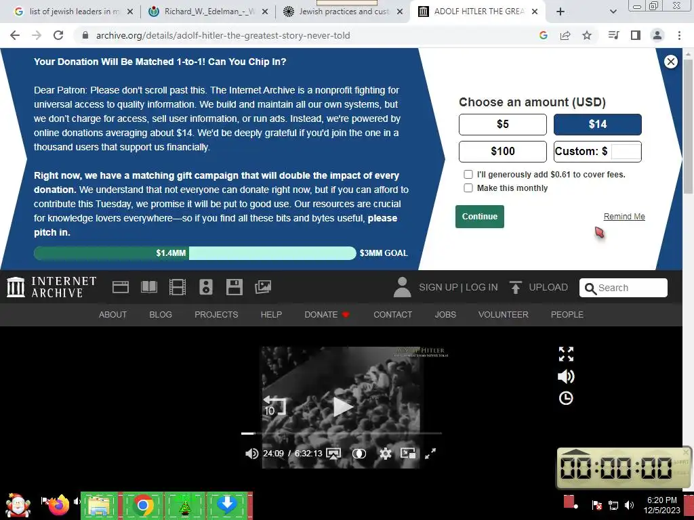Click the Custom amount input field
Screen dimensions: 694x520
[626, 151]
